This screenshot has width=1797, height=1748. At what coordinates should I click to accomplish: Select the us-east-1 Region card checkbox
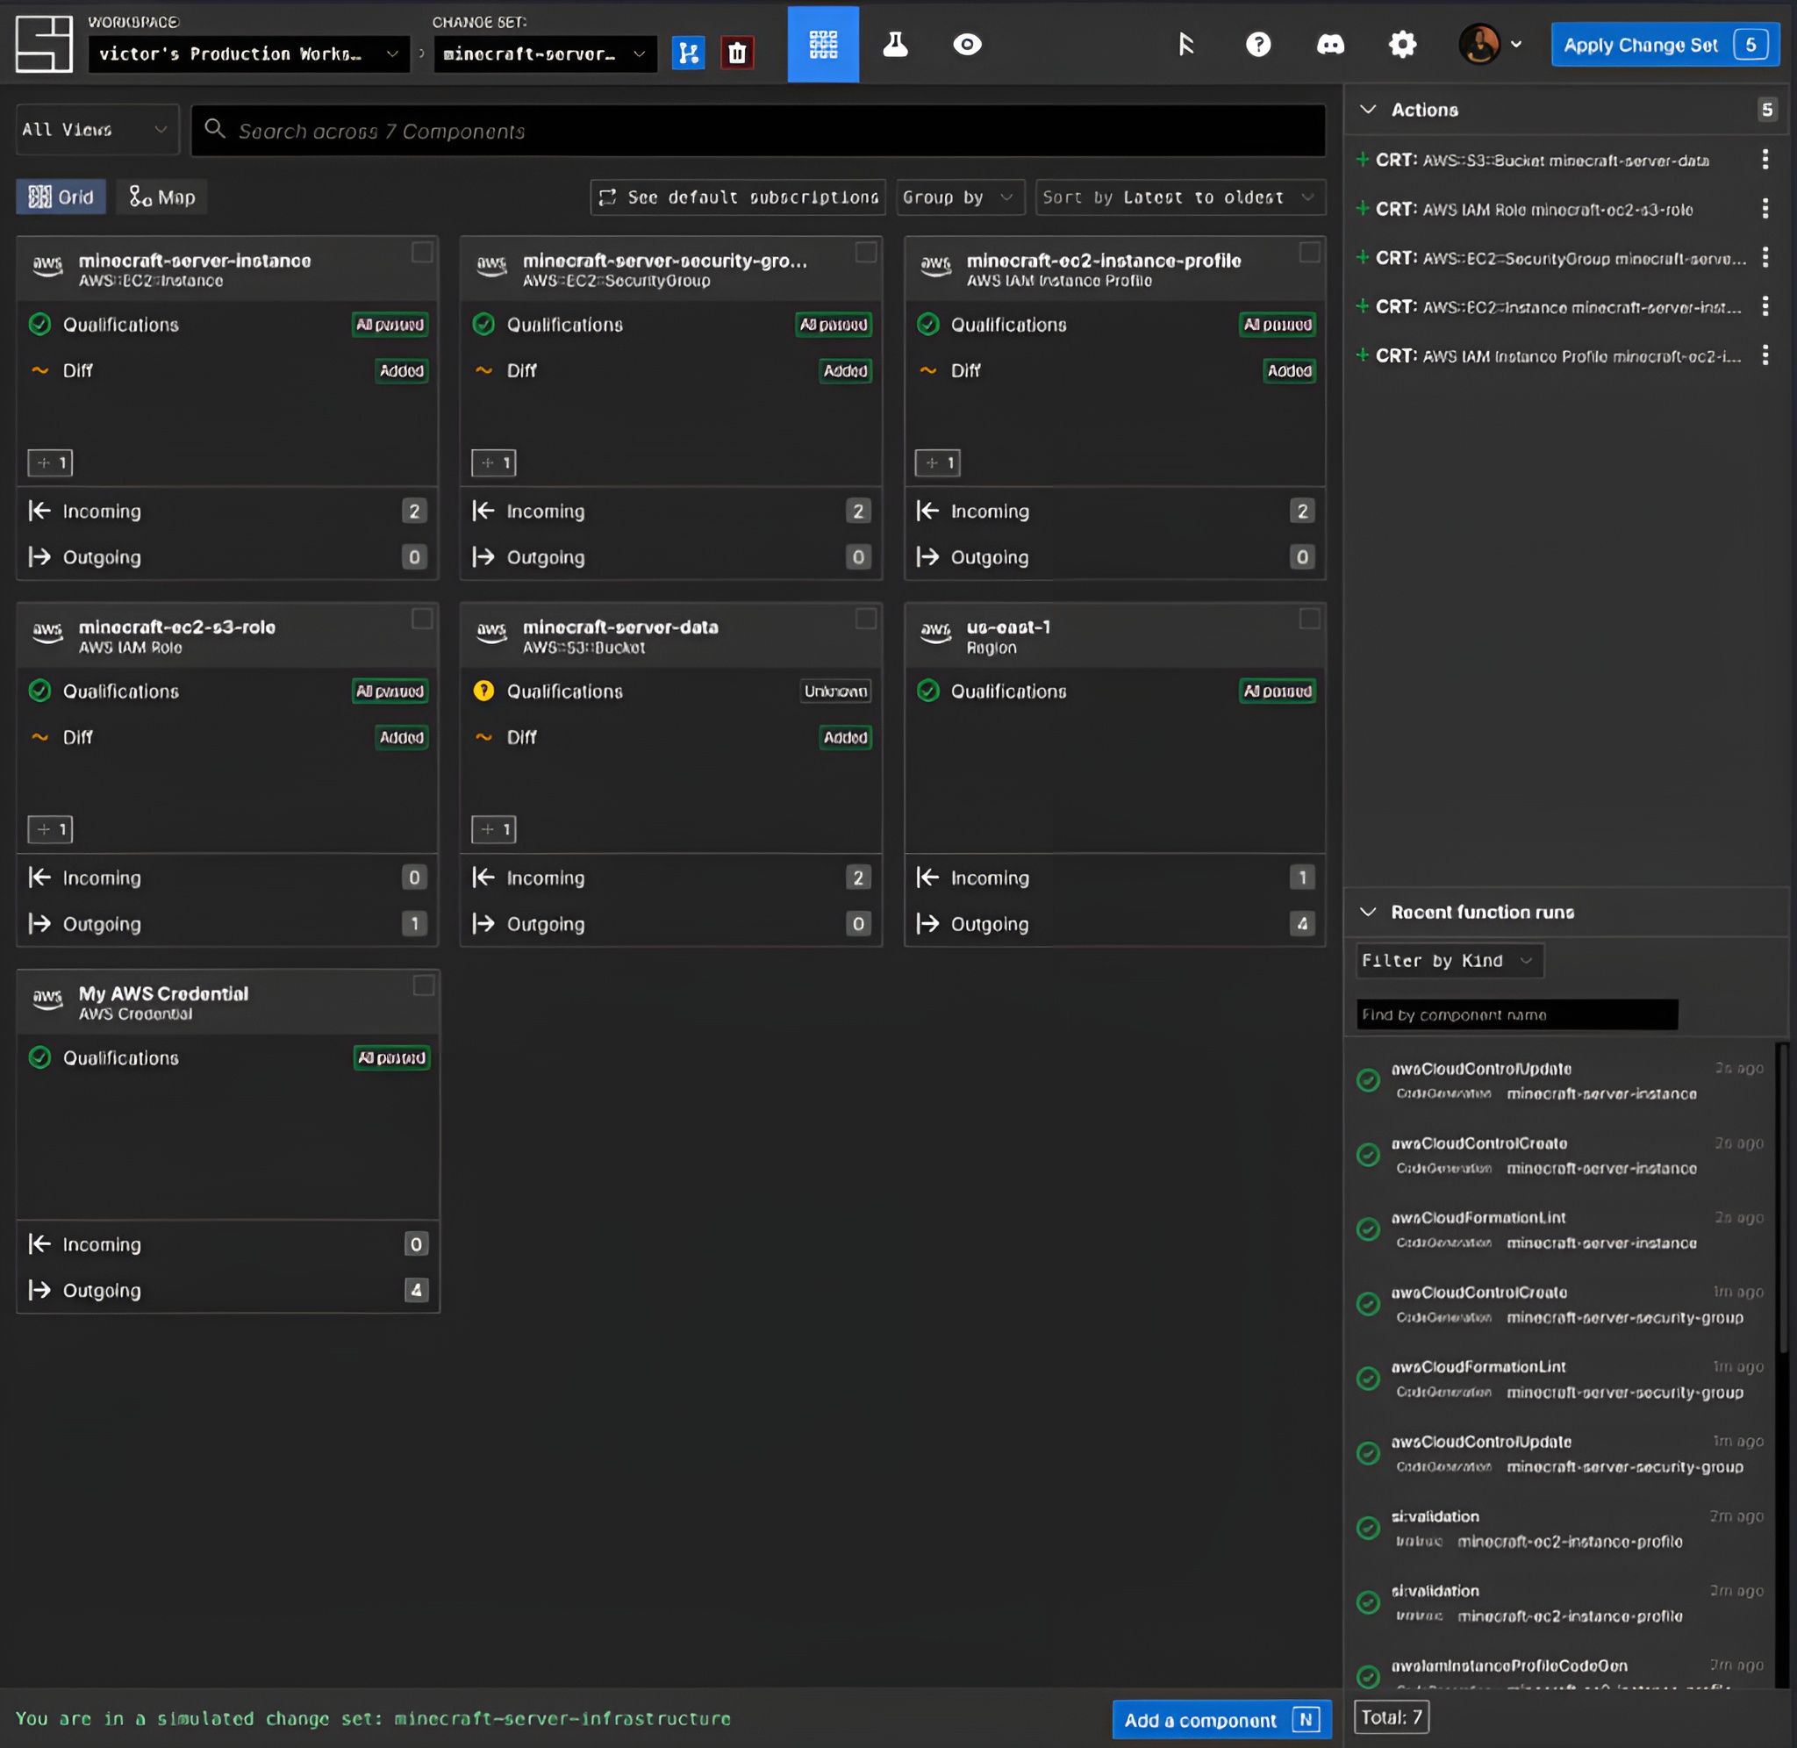tap(1310, 619)
